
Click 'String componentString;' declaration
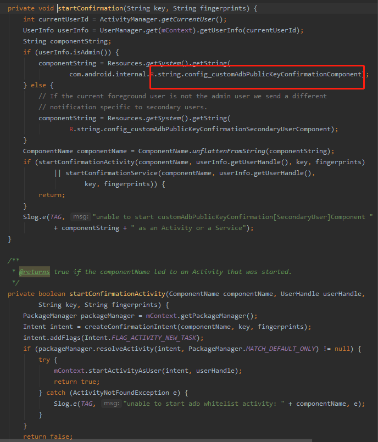[67, 41]
